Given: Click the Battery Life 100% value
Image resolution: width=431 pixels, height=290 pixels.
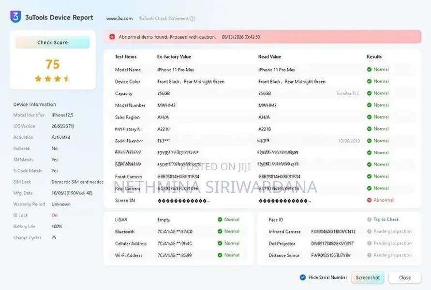Looking at the screenshot, I should [x=57, y=227].
